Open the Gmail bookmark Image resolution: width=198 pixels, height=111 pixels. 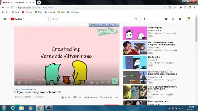(x=15, y=12)
